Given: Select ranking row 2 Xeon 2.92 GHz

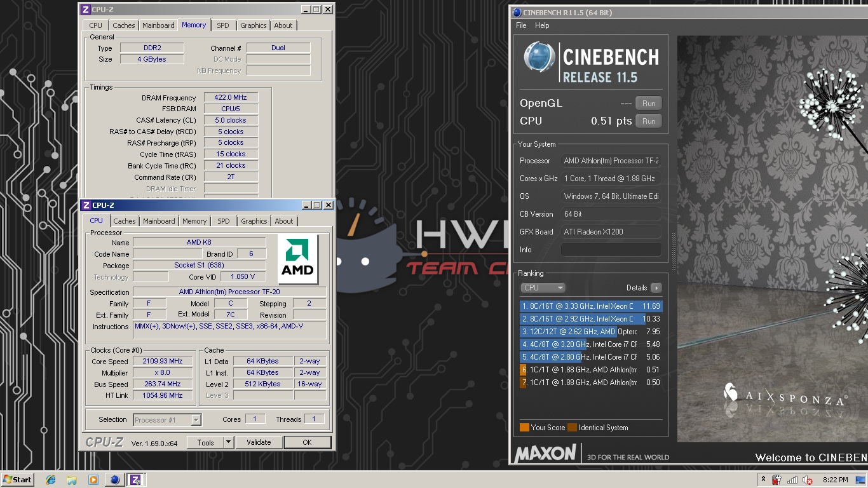Looking at the screenshot, I should [x=590, y=319].
